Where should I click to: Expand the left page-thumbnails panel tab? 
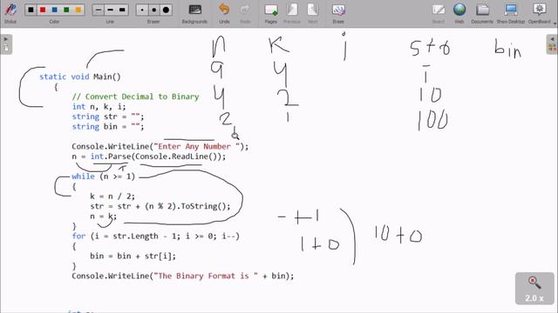coord(6,44)
